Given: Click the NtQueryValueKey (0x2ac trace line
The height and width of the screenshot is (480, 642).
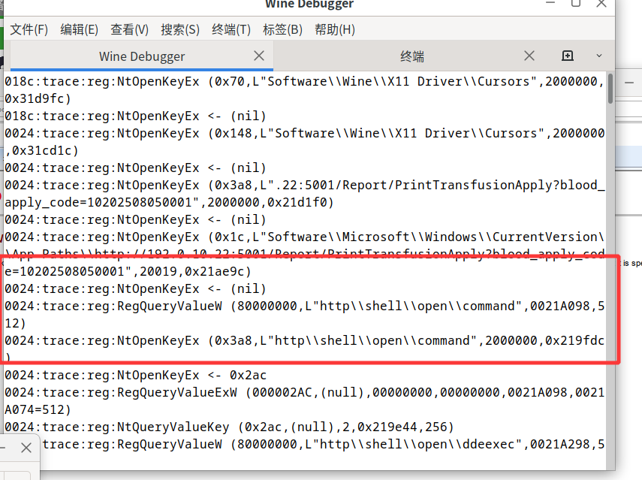Looking at the screenshot, I should (x=229, y=427).
